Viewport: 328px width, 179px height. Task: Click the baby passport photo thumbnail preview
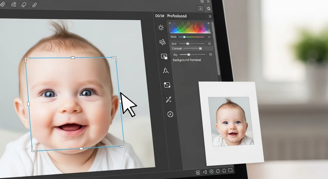(x=232, y=122)
